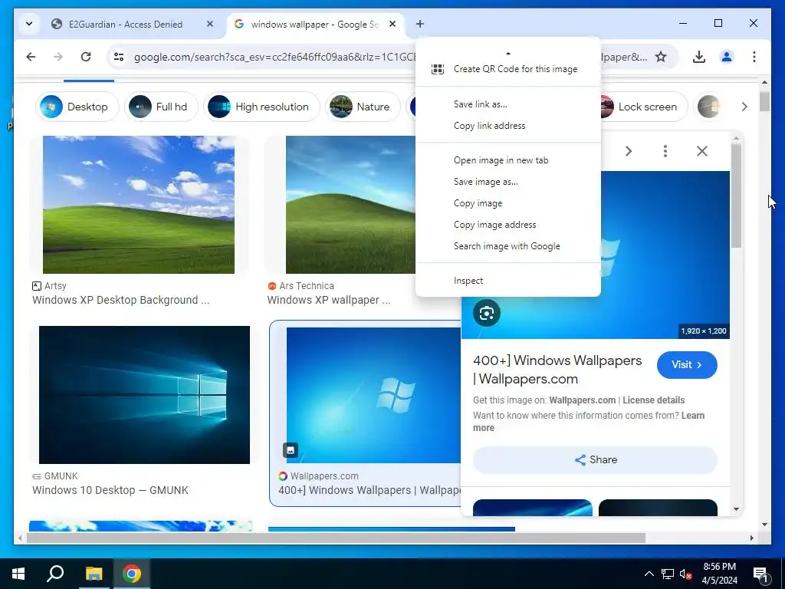Select Copy image from context menu
This screenshot has height=589, width=785.
tap(508, 203)
